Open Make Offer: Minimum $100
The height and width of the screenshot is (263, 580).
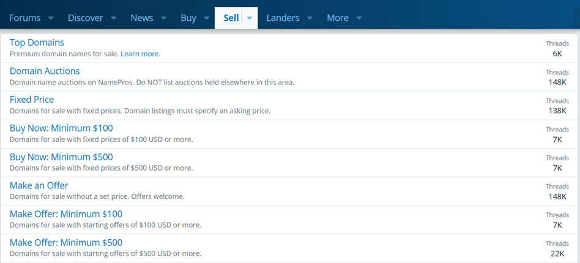click(x=66, y=214)
